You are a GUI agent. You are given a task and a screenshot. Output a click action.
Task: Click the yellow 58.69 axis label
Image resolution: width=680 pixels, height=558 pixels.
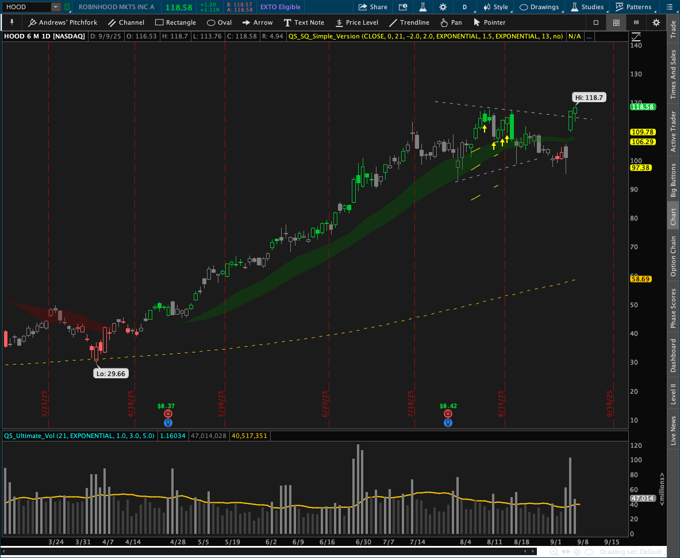(x=640, y=279)
